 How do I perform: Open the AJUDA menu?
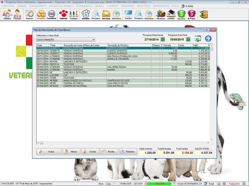[x=175, y=6]
